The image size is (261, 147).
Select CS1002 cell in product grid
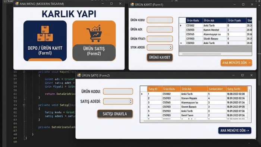pos(194,25)
